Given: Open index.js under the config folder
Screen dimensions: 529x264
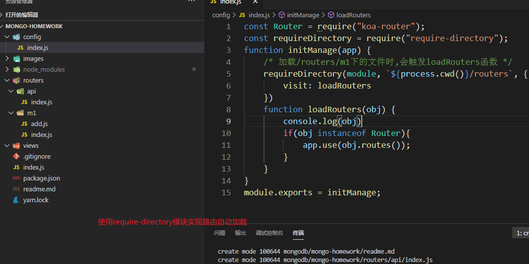Looking at the screenshot, I should tap(38, 48).
